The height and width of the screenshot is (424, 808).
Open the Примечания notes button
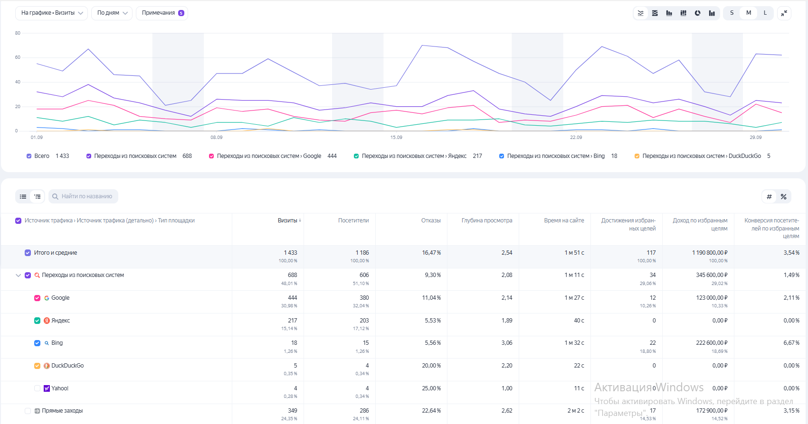(x=162, y=13)
